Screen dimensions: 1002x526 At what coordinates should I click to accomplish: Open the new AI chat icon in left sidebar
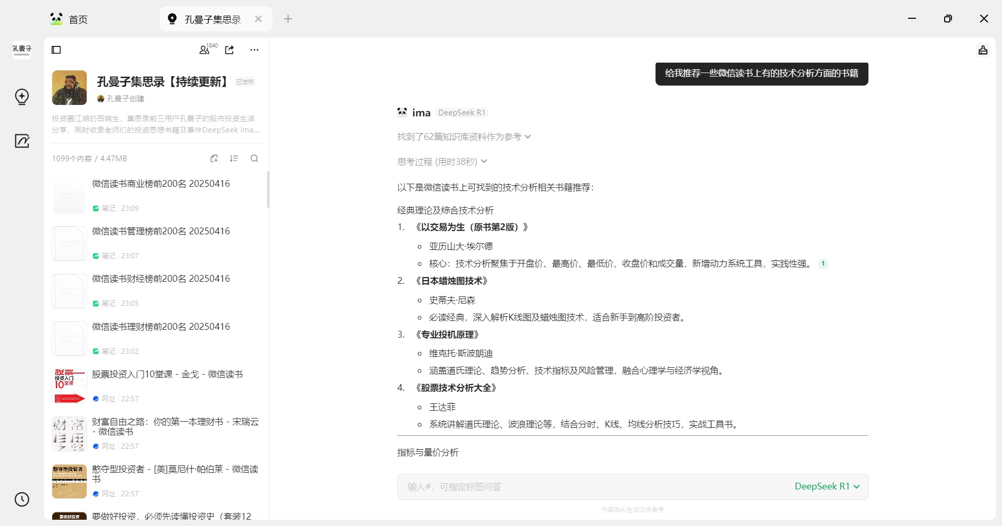click(x=22, y=97)
